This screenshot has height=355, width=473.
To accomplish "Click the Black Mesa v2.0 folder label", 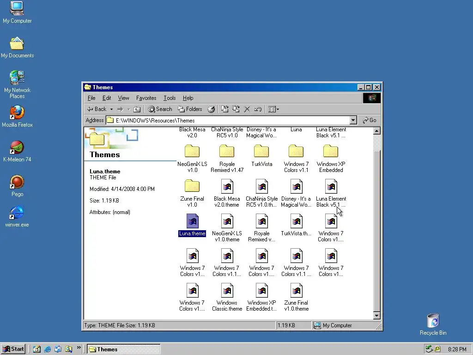I will coord(192,133).
